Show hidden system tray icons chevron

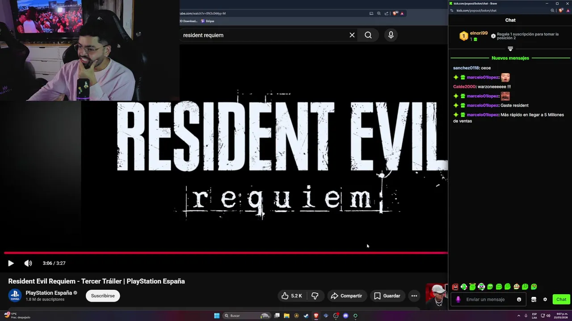coord(519,316)
